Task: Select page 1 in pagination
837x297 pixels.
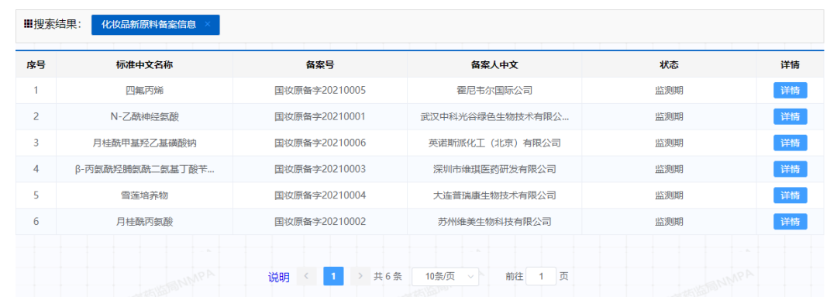Action: coord(333,276)
